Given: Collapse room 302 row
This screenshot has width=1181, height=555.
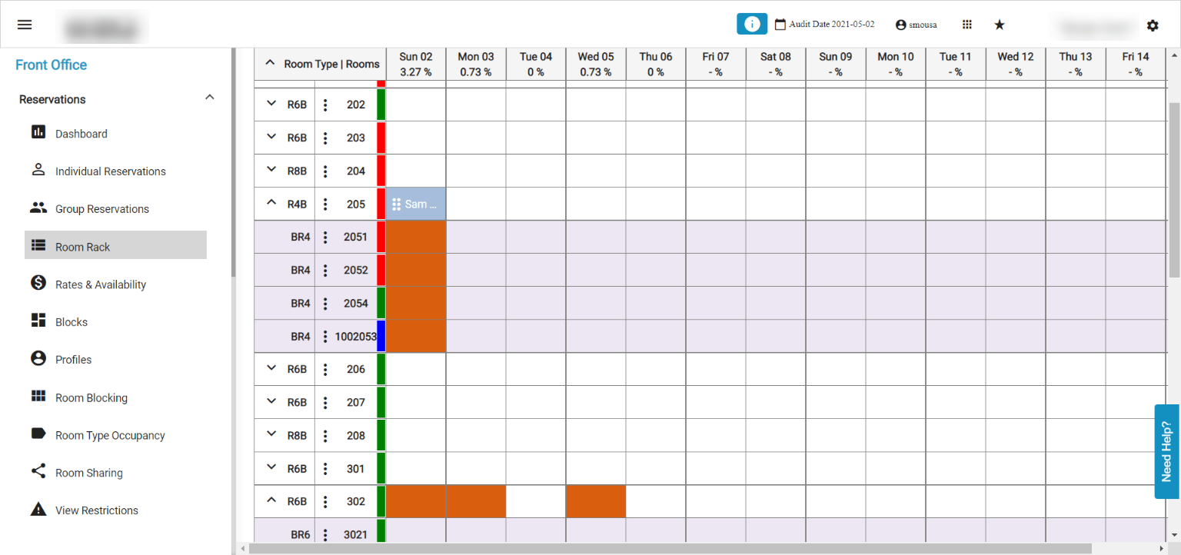Looking at the screenshot, I should point(271,500).
